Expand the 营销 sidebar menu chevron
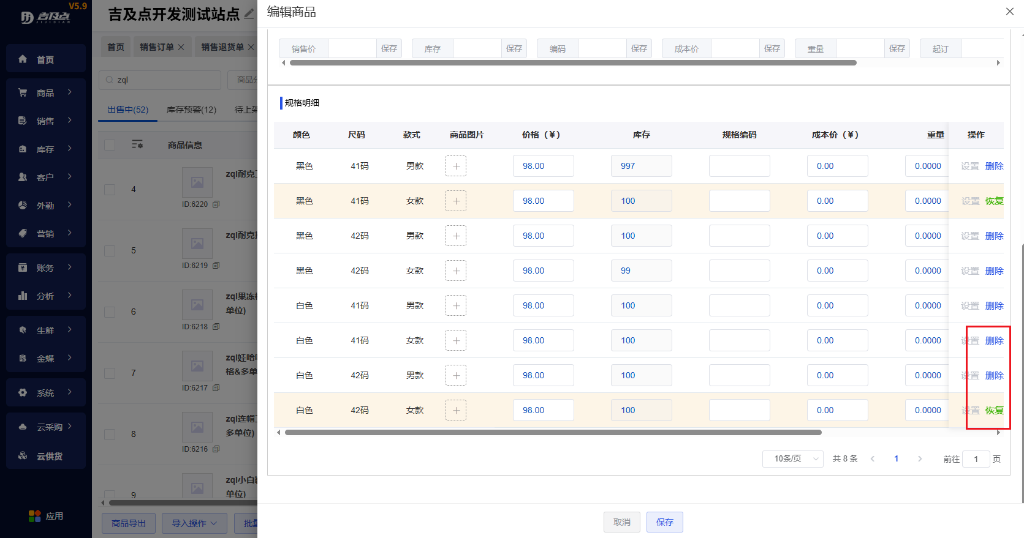The image size is (1024, 538). [70, 233]
